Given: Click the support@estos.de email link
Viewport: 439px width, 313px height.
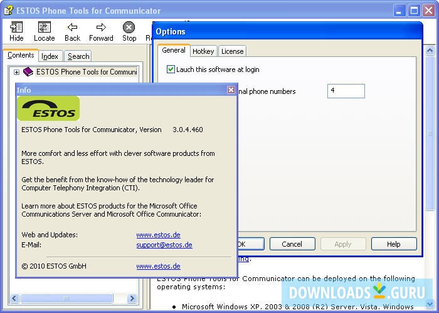Looking at the screenshot, I should point(164,245).
